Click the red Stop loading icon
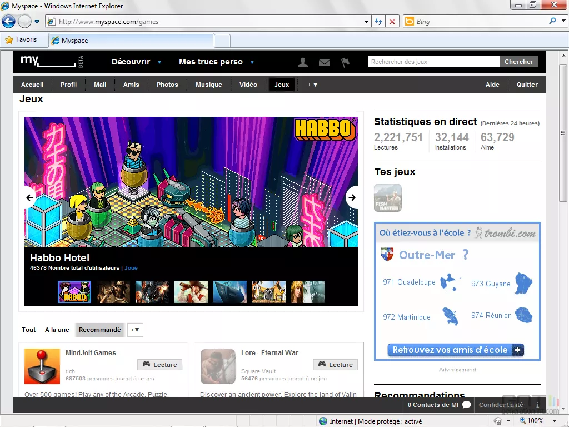The image size is (569, 427). [392, 22]
